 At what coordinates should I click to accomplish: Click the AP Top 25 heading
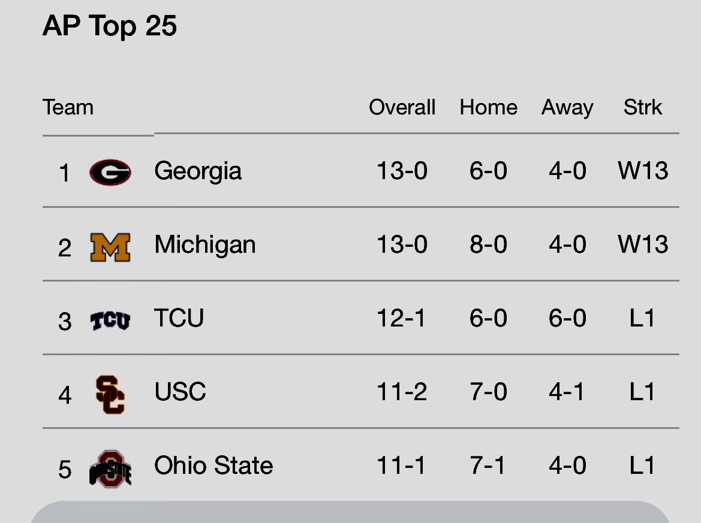tap(110, 26)
